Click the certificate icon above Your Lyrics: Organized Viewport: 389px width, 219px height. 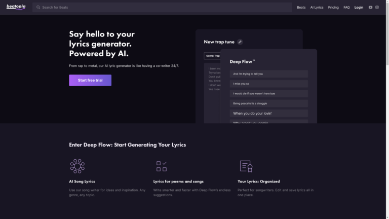tap(246, 166)
